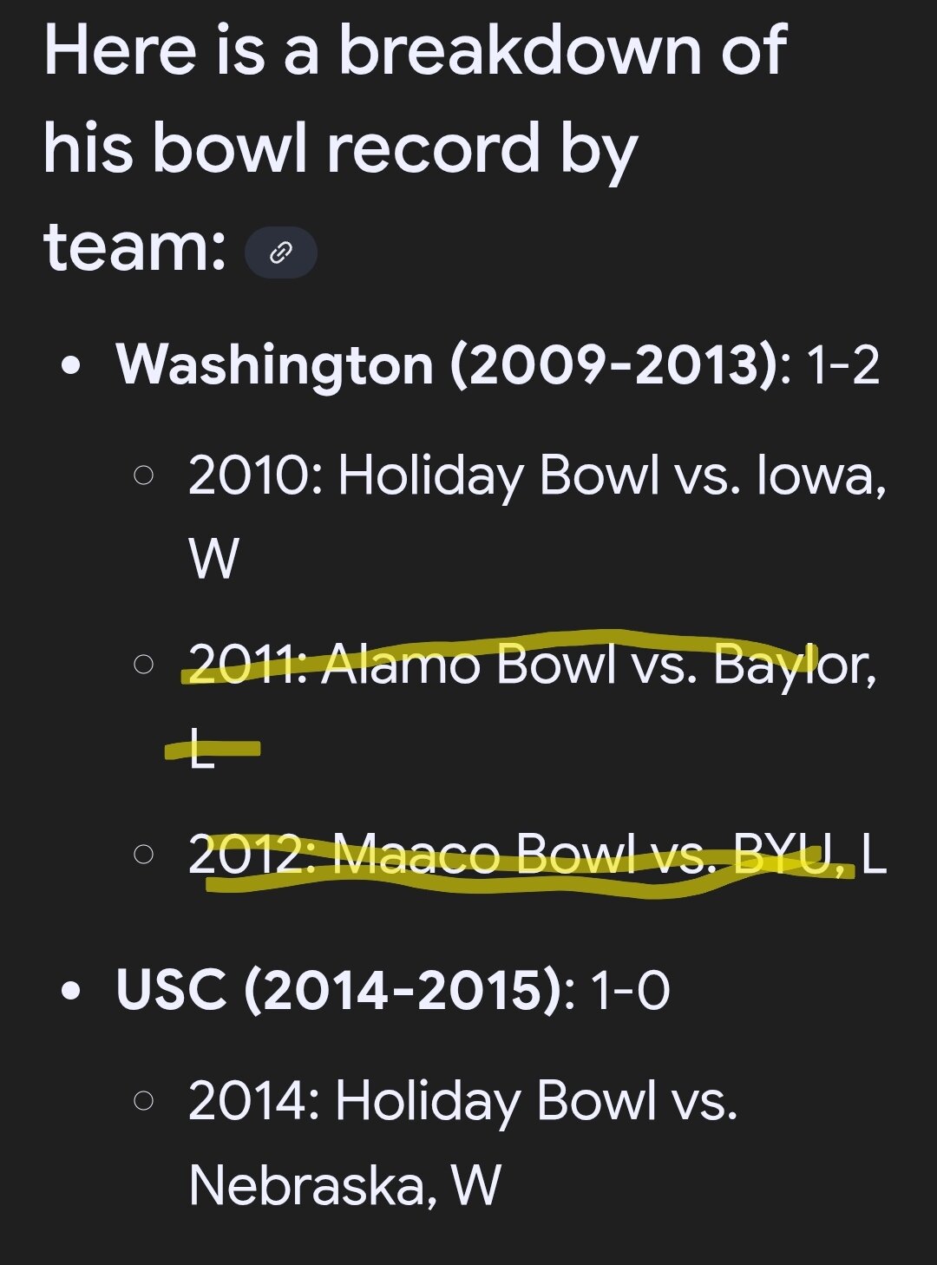This screenshot has height=1265, width=937.
Task: Click the "W" result under the 2010 entry
Action: pos(213,559)
